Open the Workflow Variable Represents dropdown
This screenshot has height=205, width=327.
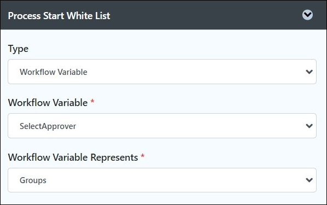(x=162, y=180)
